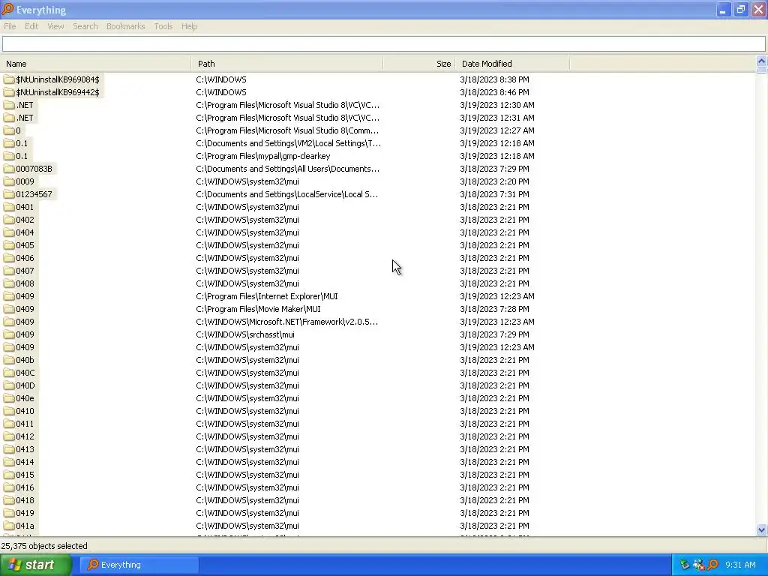Screen dimensions: 768x576
Task: Select folder icon of 0408
Action: (x=9, y=283)
